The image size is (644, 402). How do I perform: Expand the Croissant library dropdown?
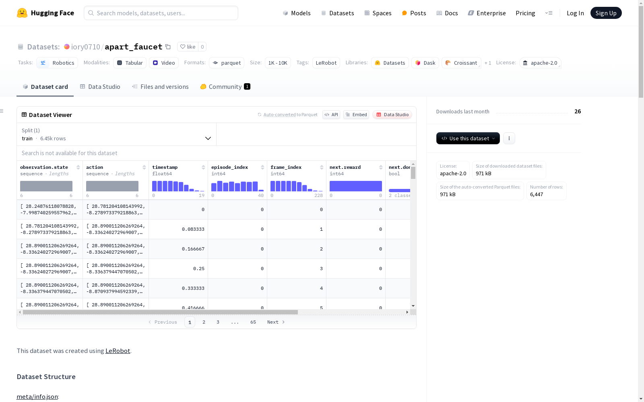[461, 63]
